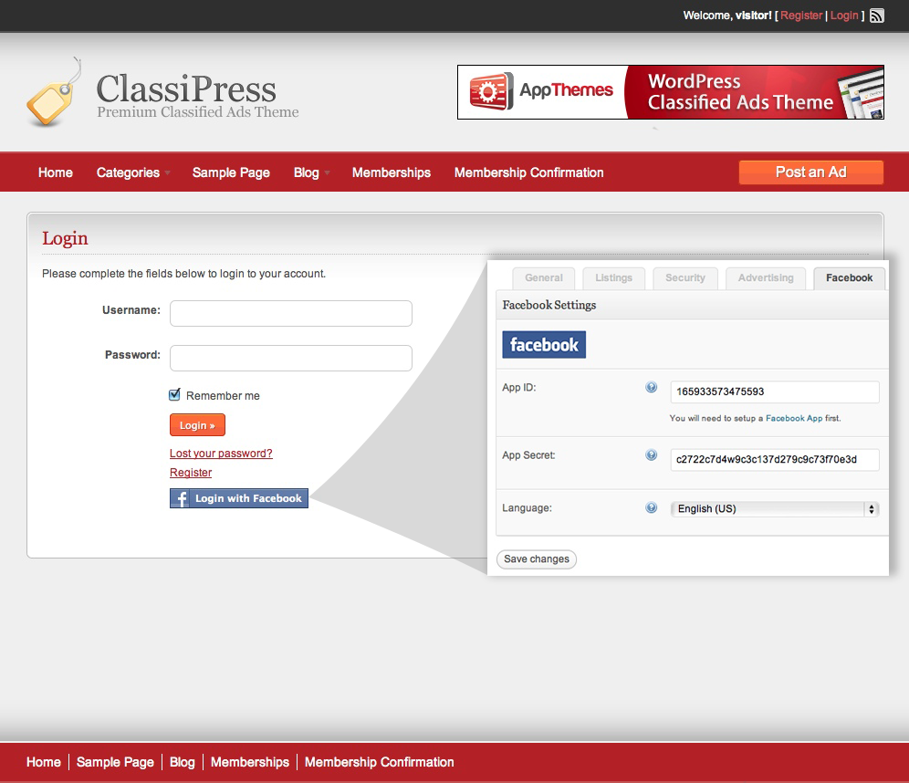Click the AppThemes gear logo in banner
Viewport: 909px width, 783px height.
491,91
